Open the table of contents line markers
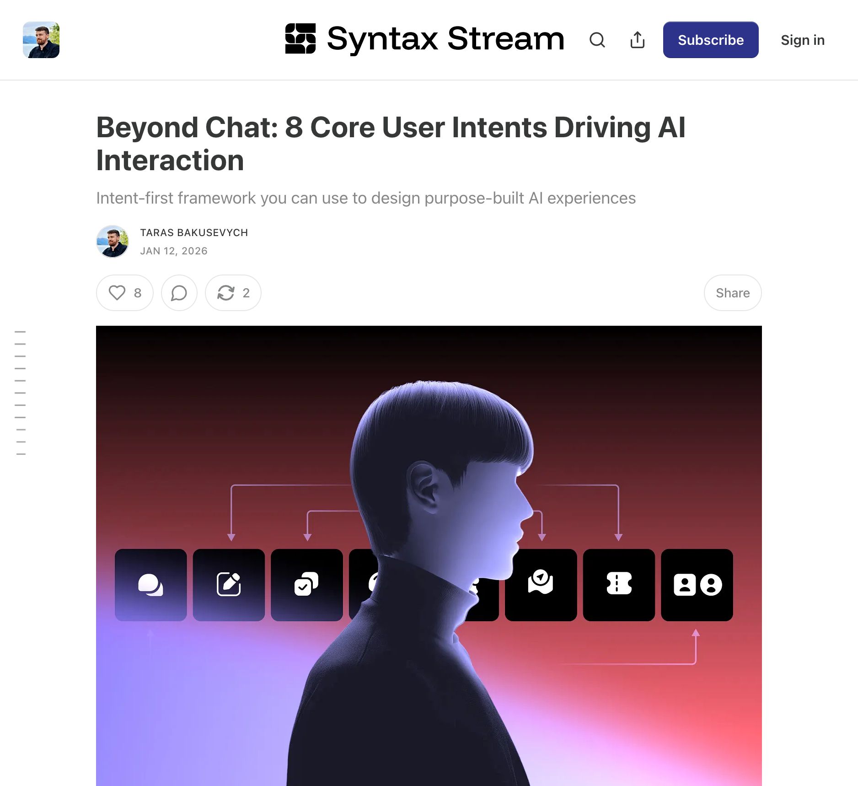Screen dimensions: 858x786 [x=20, y=393]
